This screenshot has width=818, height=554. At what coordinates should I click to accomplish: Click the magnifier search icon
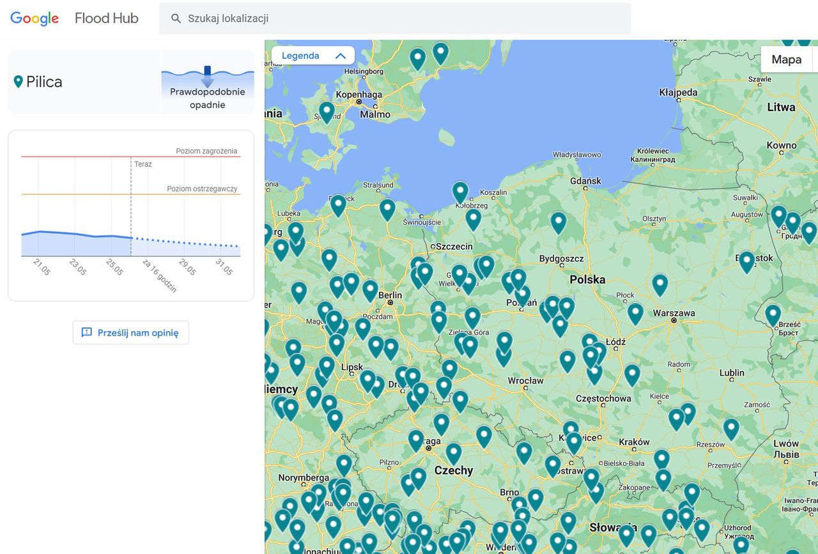click(176, 19)
